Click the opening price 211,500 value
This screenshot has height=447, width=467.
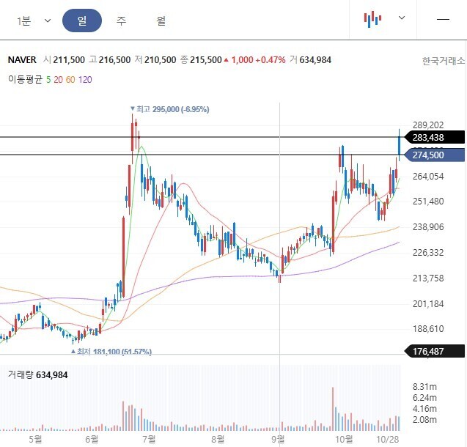69,60
